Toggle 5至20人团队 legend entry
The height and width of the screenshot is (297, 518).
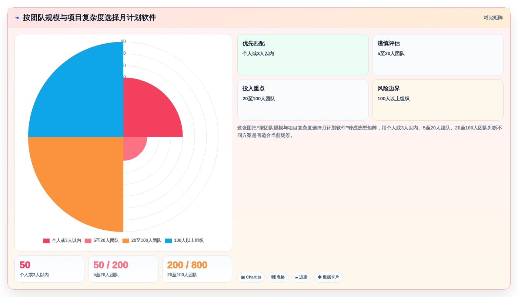pos(101,240)
